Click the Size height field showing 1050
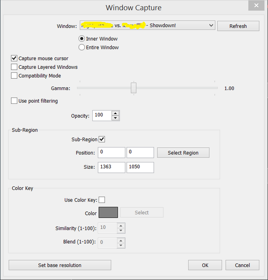The width and height of the screenshot is (268, 280). [140, 167]
